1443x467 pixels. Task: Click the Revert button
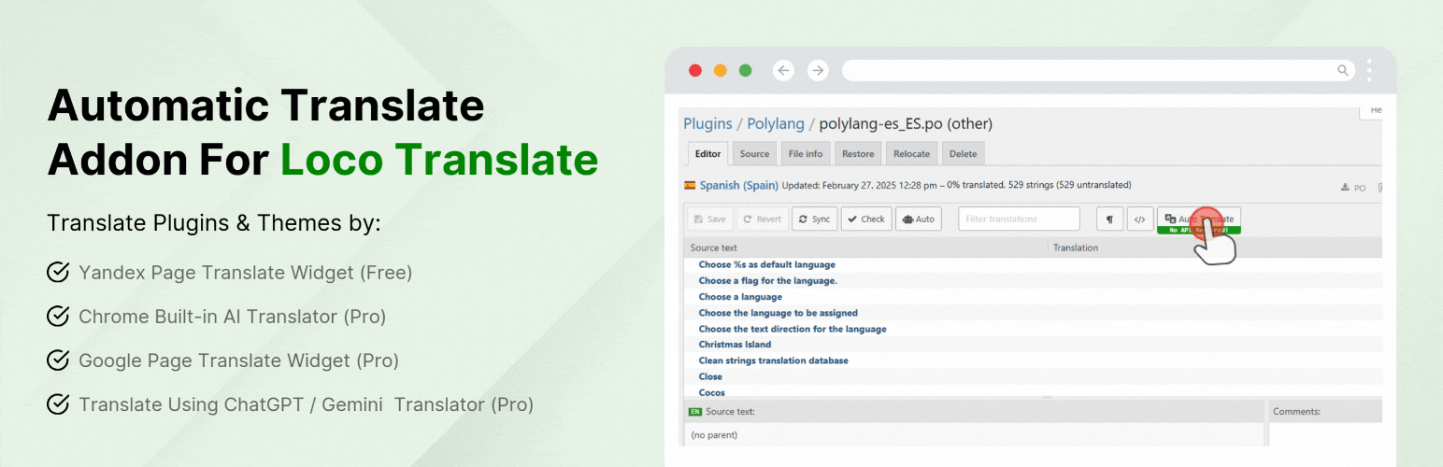762,219
